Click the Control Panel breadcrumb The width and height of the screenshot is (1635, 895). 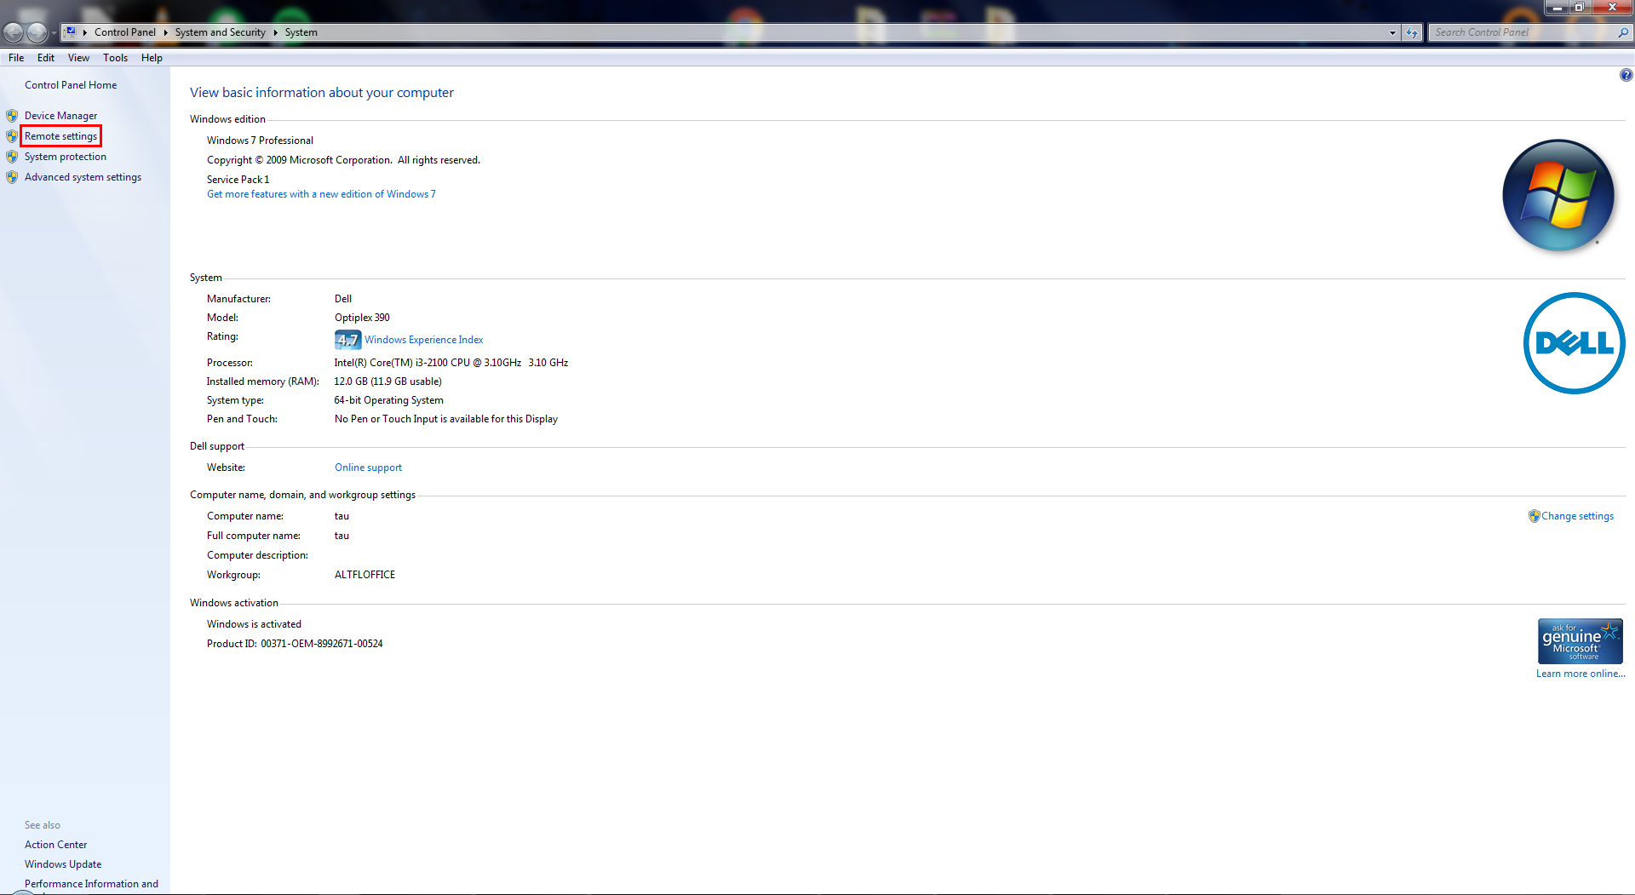point(125,32)
